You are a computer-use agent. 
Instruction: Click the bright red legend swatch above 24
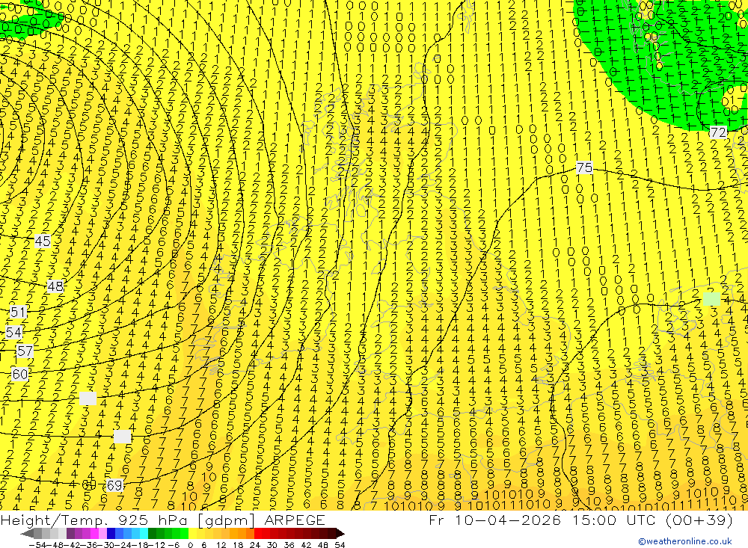tap(258, 533)
